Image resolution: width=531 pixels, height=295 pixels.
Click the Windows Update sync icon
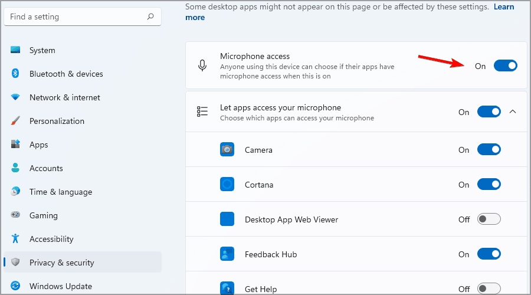(15, 286)
